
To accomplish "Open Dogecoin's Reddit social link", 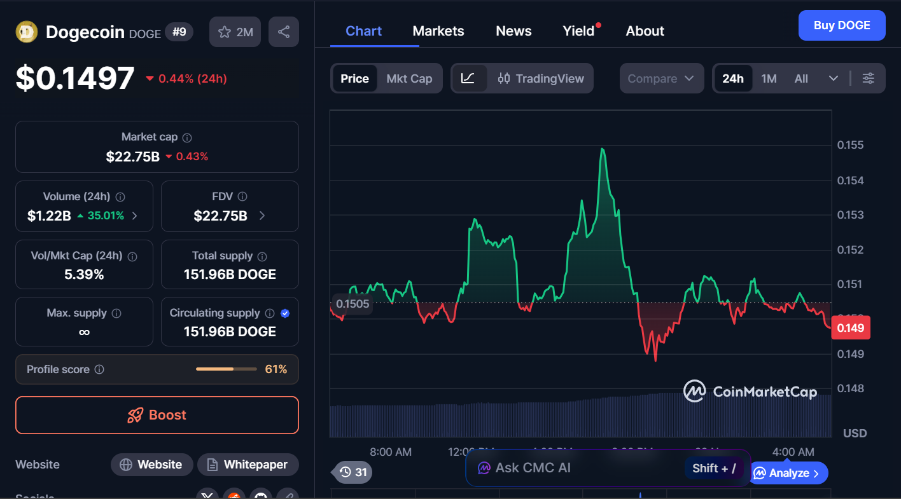I will pos(234,495).
